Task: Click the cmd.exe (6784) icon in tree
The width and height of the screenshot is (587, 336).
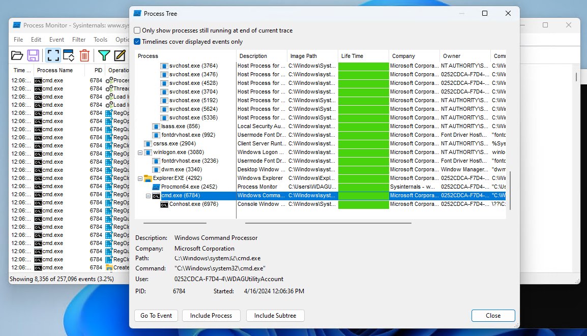Action: click(x=156, y=196)
